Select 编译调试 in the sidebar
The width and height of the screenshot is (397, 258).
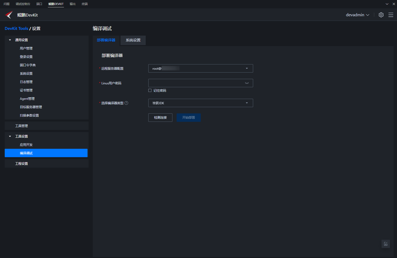[x=46, y=153]
